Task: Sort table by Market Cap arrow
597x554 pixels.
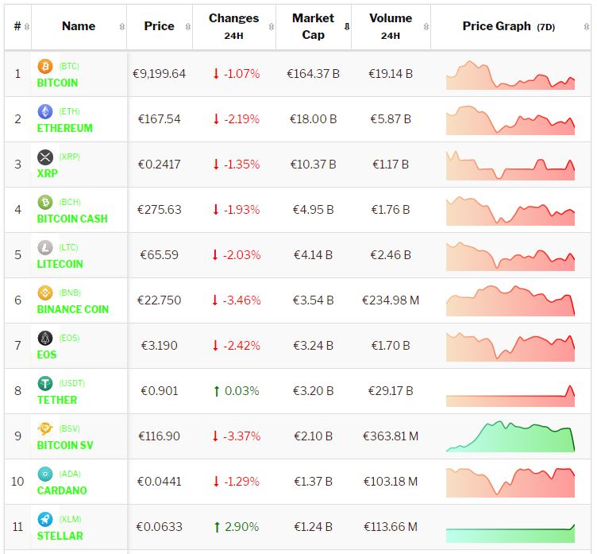Action: point(346,27)
